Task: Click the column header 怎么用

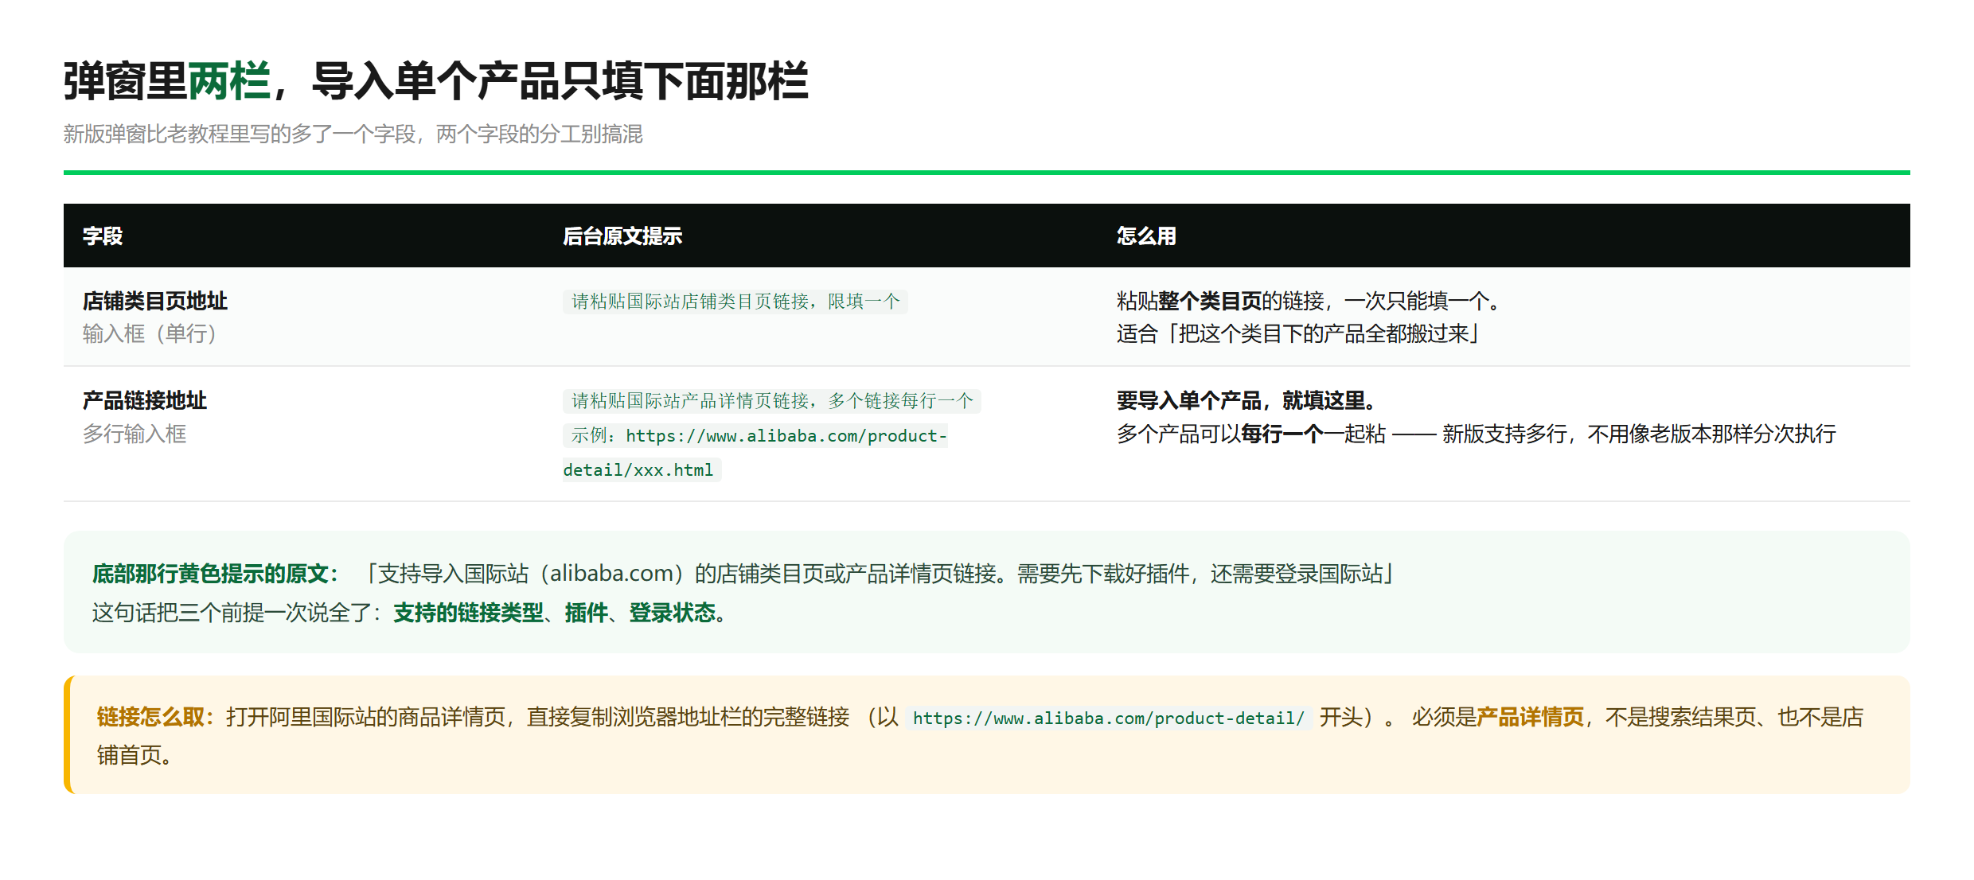Action: (1146, 236)
